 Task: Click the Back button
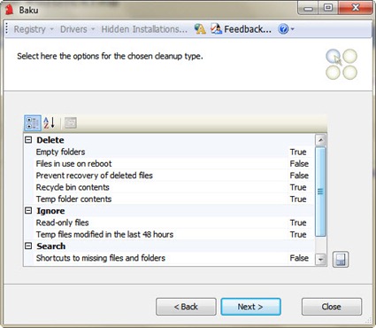pos(186,307)
